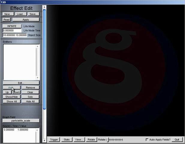Image resolution: width=185 pixels, height=144 pixels.
Task: Click the Life Mode Time input field
Action: [12, 31]
